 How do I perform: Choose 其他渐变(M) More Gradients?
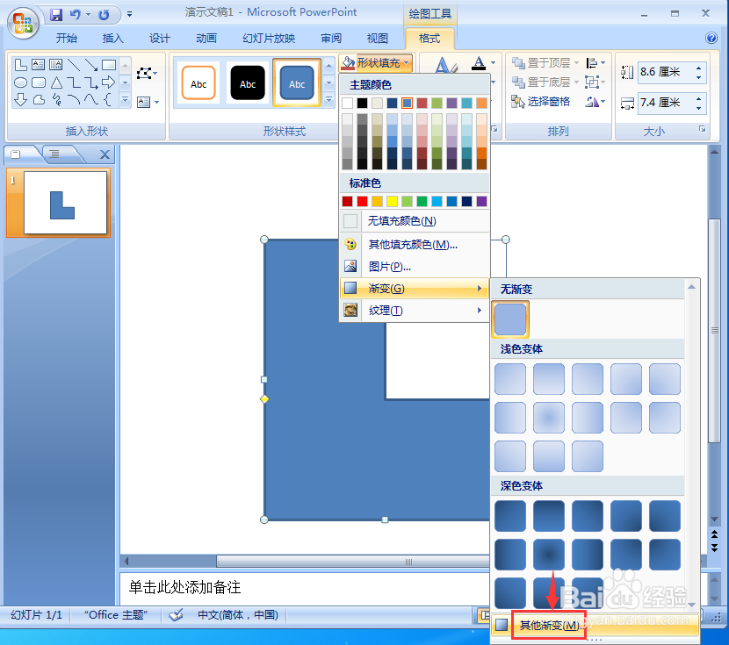click(x=595, y=626)
